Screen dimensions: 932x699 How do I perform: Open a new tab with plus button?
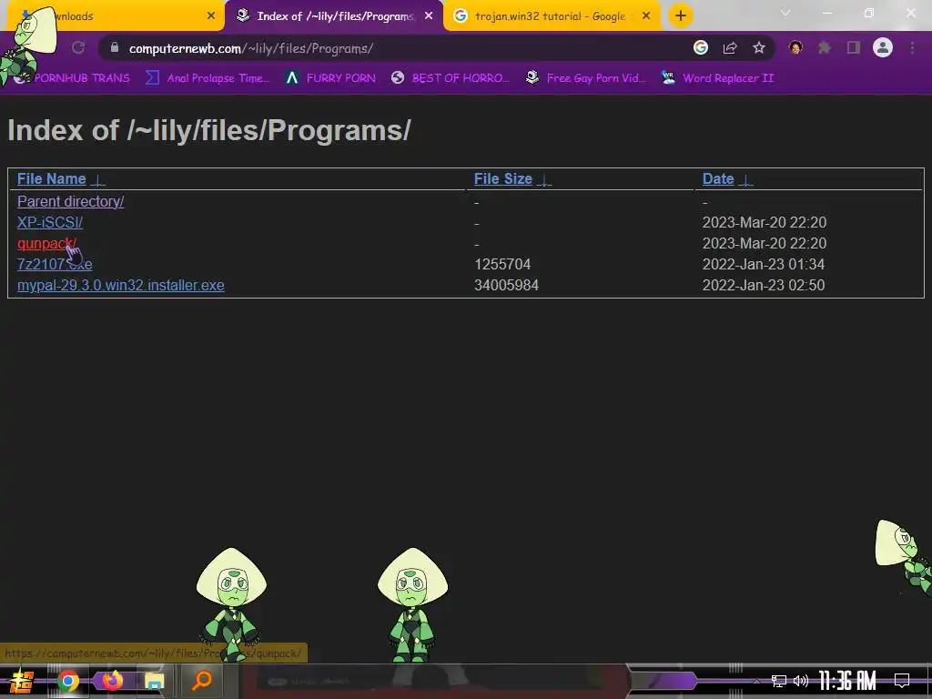tap(681, 16)
